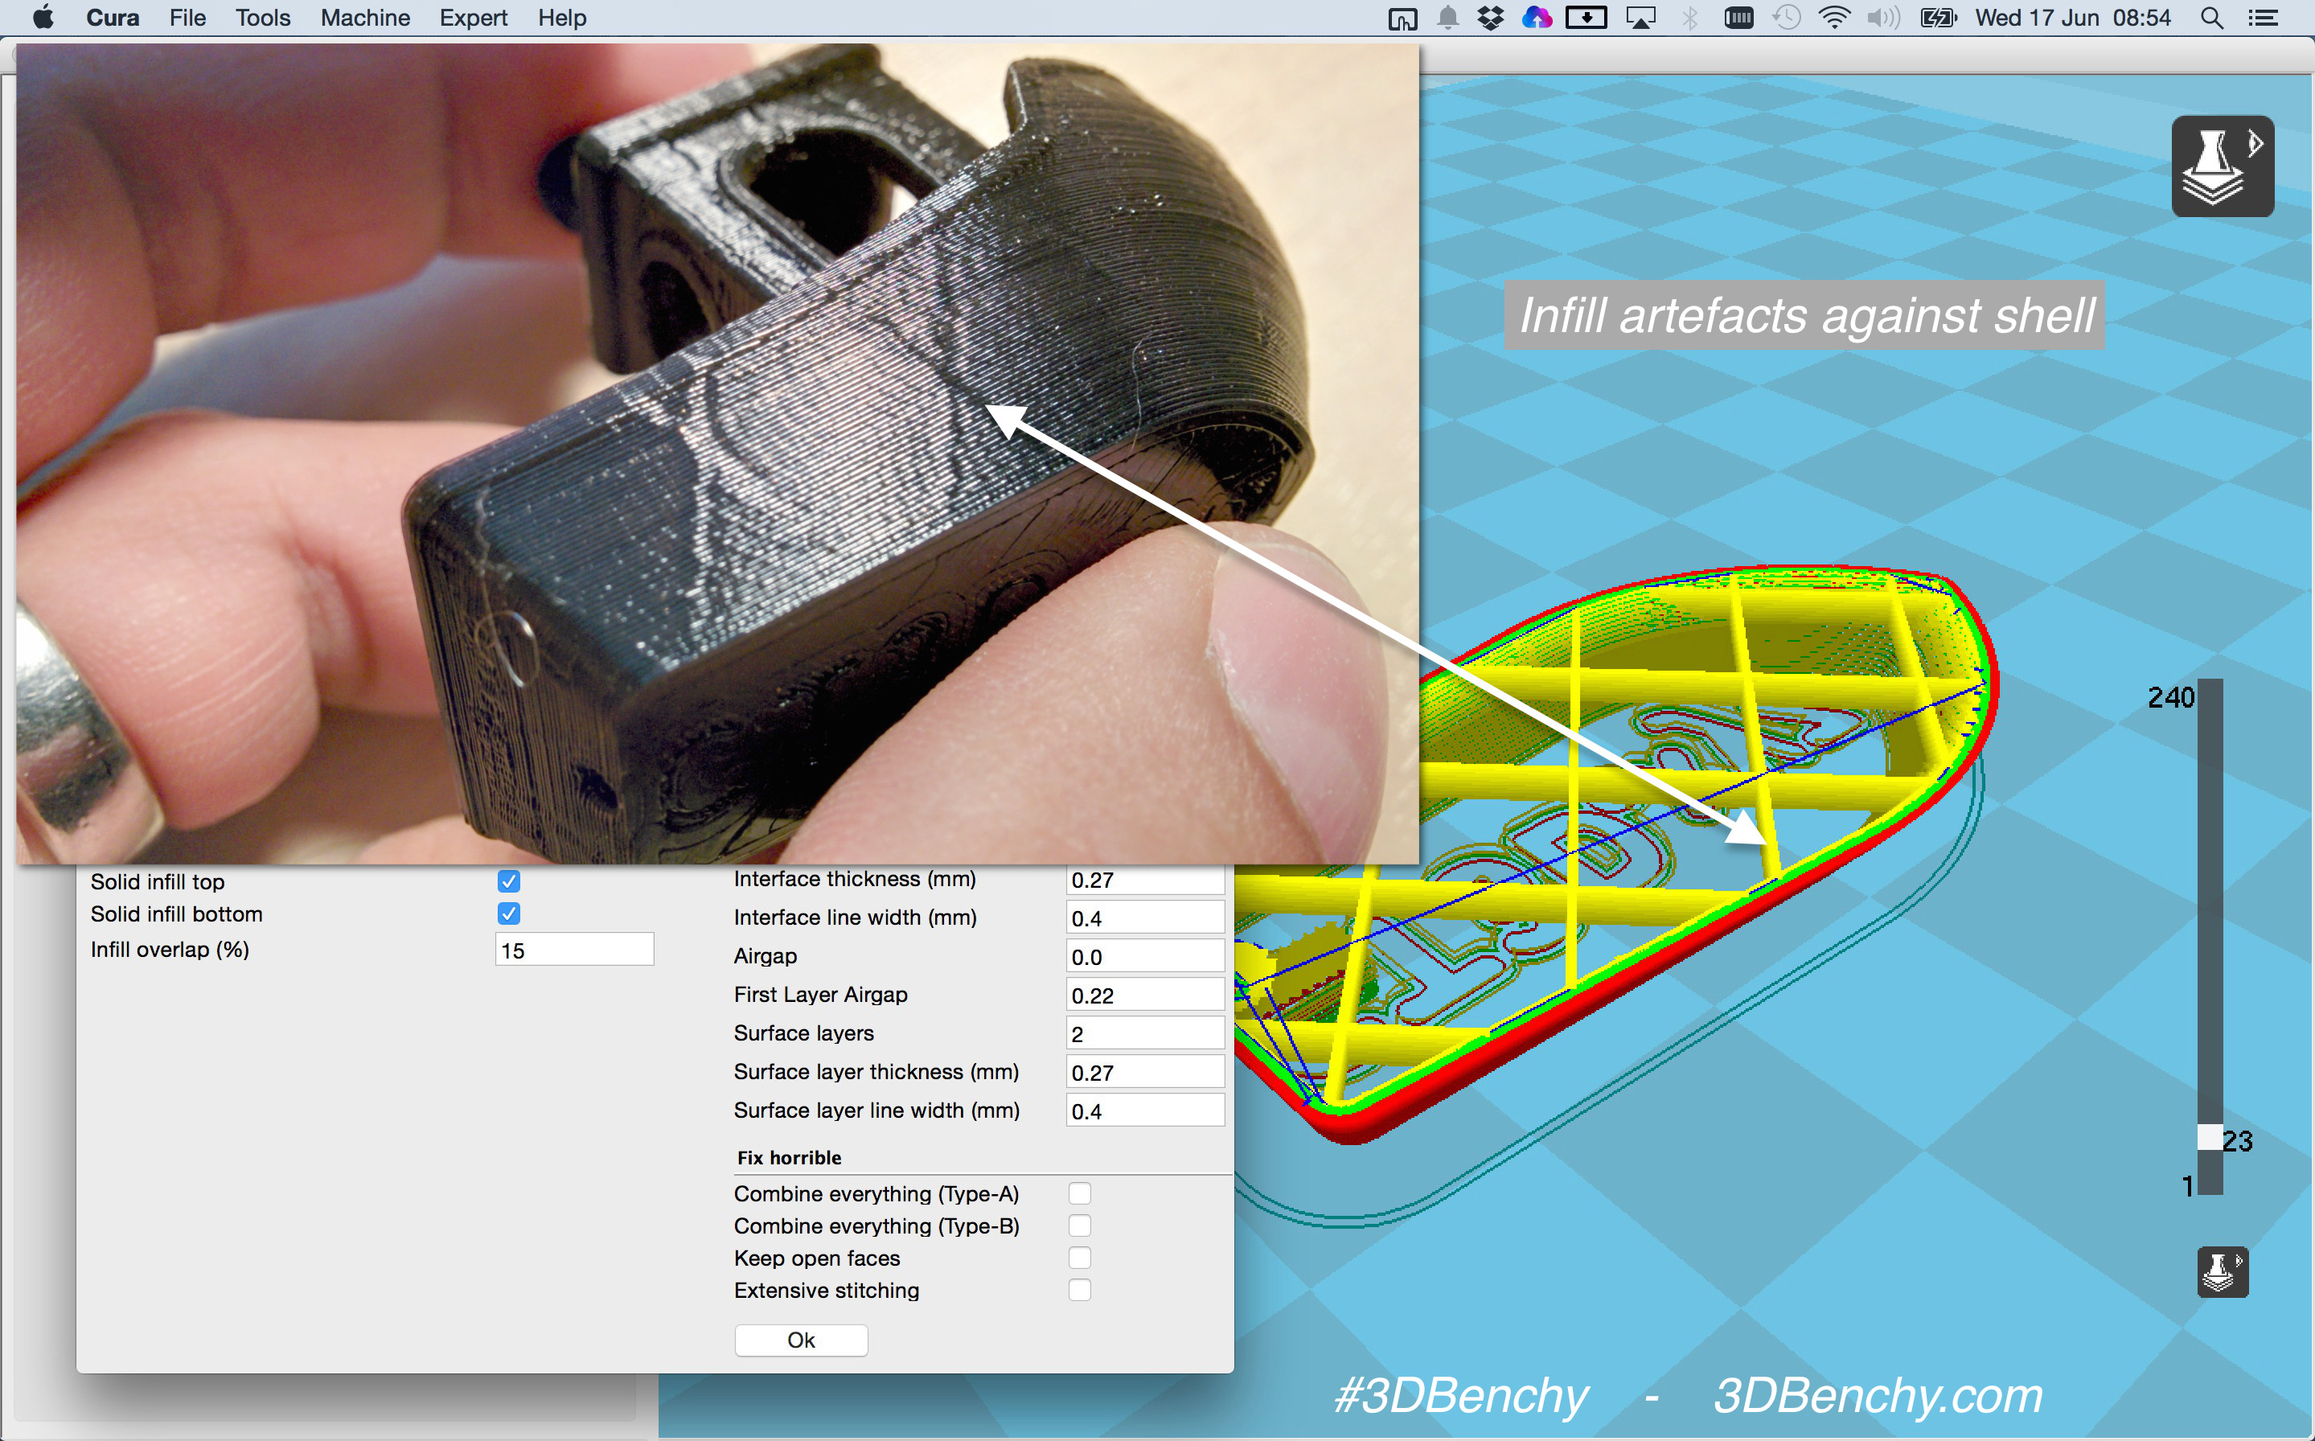The height and width of the screenshot is (1441, 2315).
Task: Open the Tools menu
Action: pyautogui.click(x=262, y=18)
